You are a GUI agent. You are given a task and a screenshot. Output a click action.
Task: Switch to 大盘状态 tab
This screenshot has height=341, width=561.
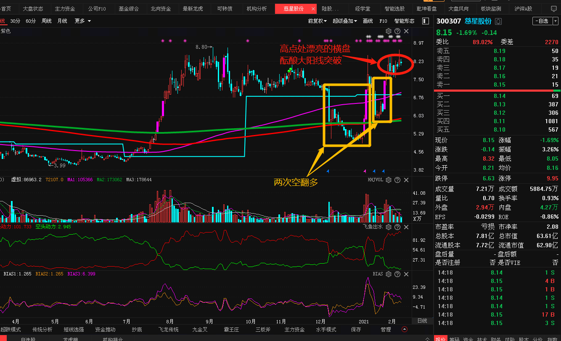[33, 9]
